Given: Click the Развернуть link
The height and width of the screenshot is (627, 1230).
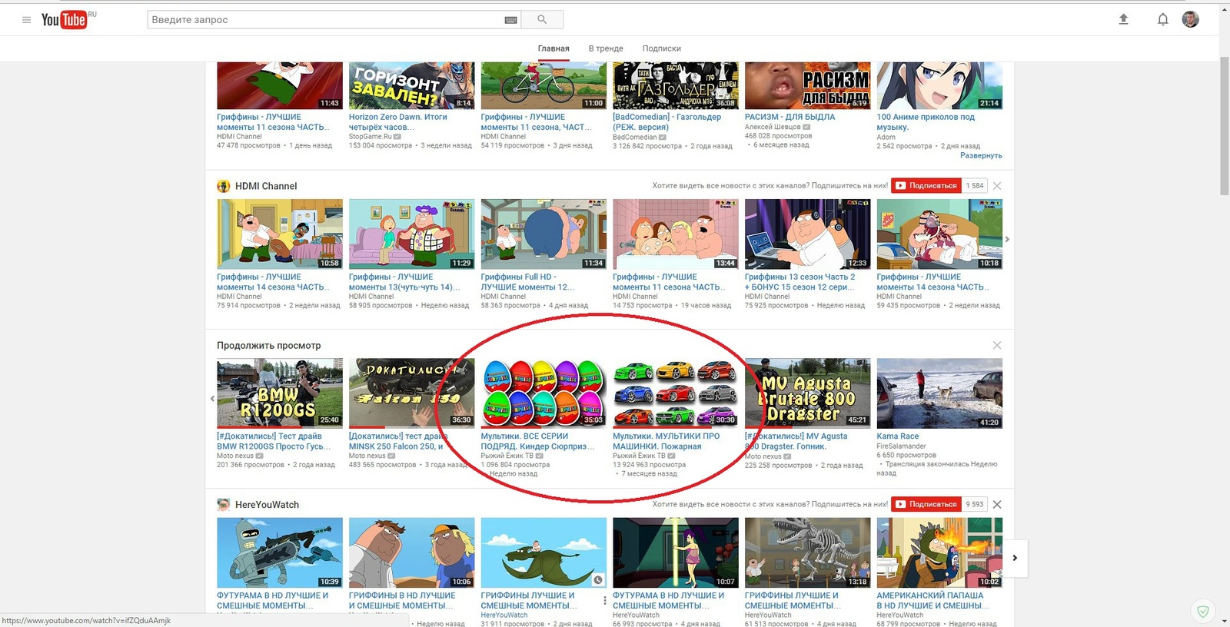Looking at the screenshot, I should pyautogui.click(x=981, y=156).
